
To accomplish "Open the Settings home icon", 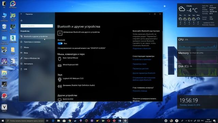I will [x=21, y=20].
